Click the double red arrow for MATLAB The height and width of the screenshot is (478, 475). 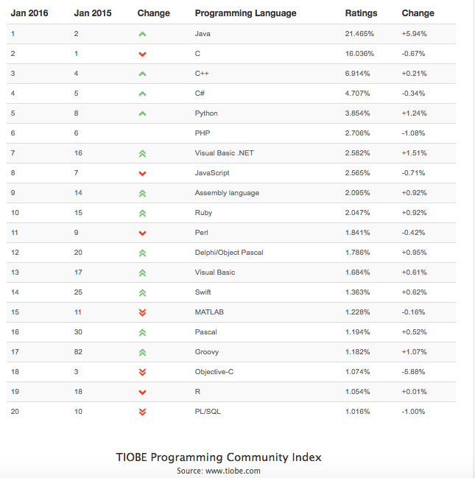[142, 312]
